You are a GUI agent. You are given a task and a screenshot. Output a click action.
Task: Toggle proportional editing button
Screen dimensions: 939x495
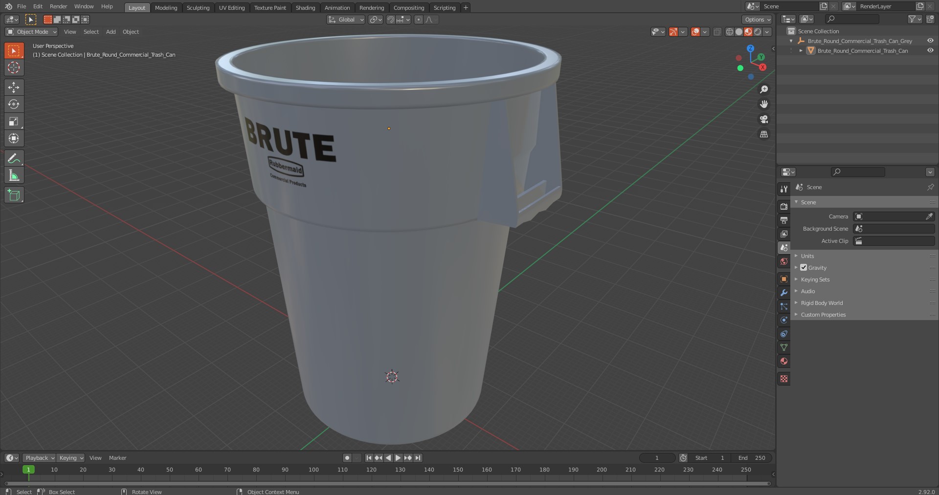click(418, 20)
